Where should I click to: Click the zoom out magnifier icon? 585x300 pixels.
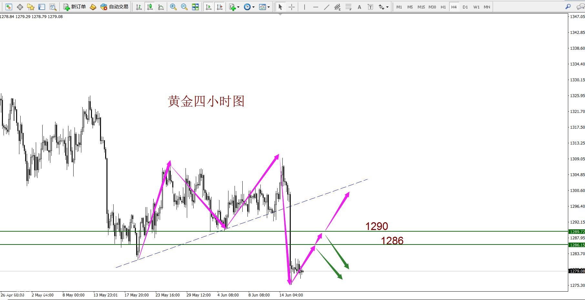[184, 7]
